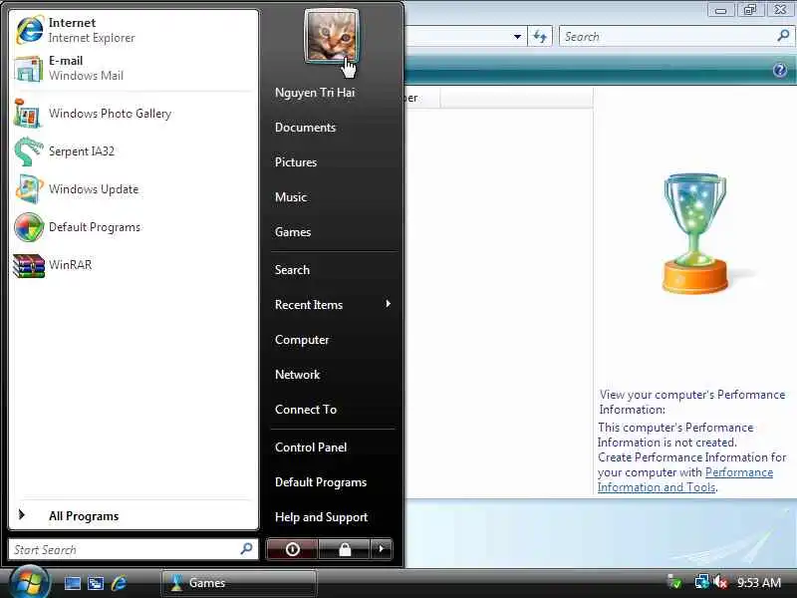Screen dimensions: 797x598
Task: Click the trophy performance image
Action: (695, 233)
